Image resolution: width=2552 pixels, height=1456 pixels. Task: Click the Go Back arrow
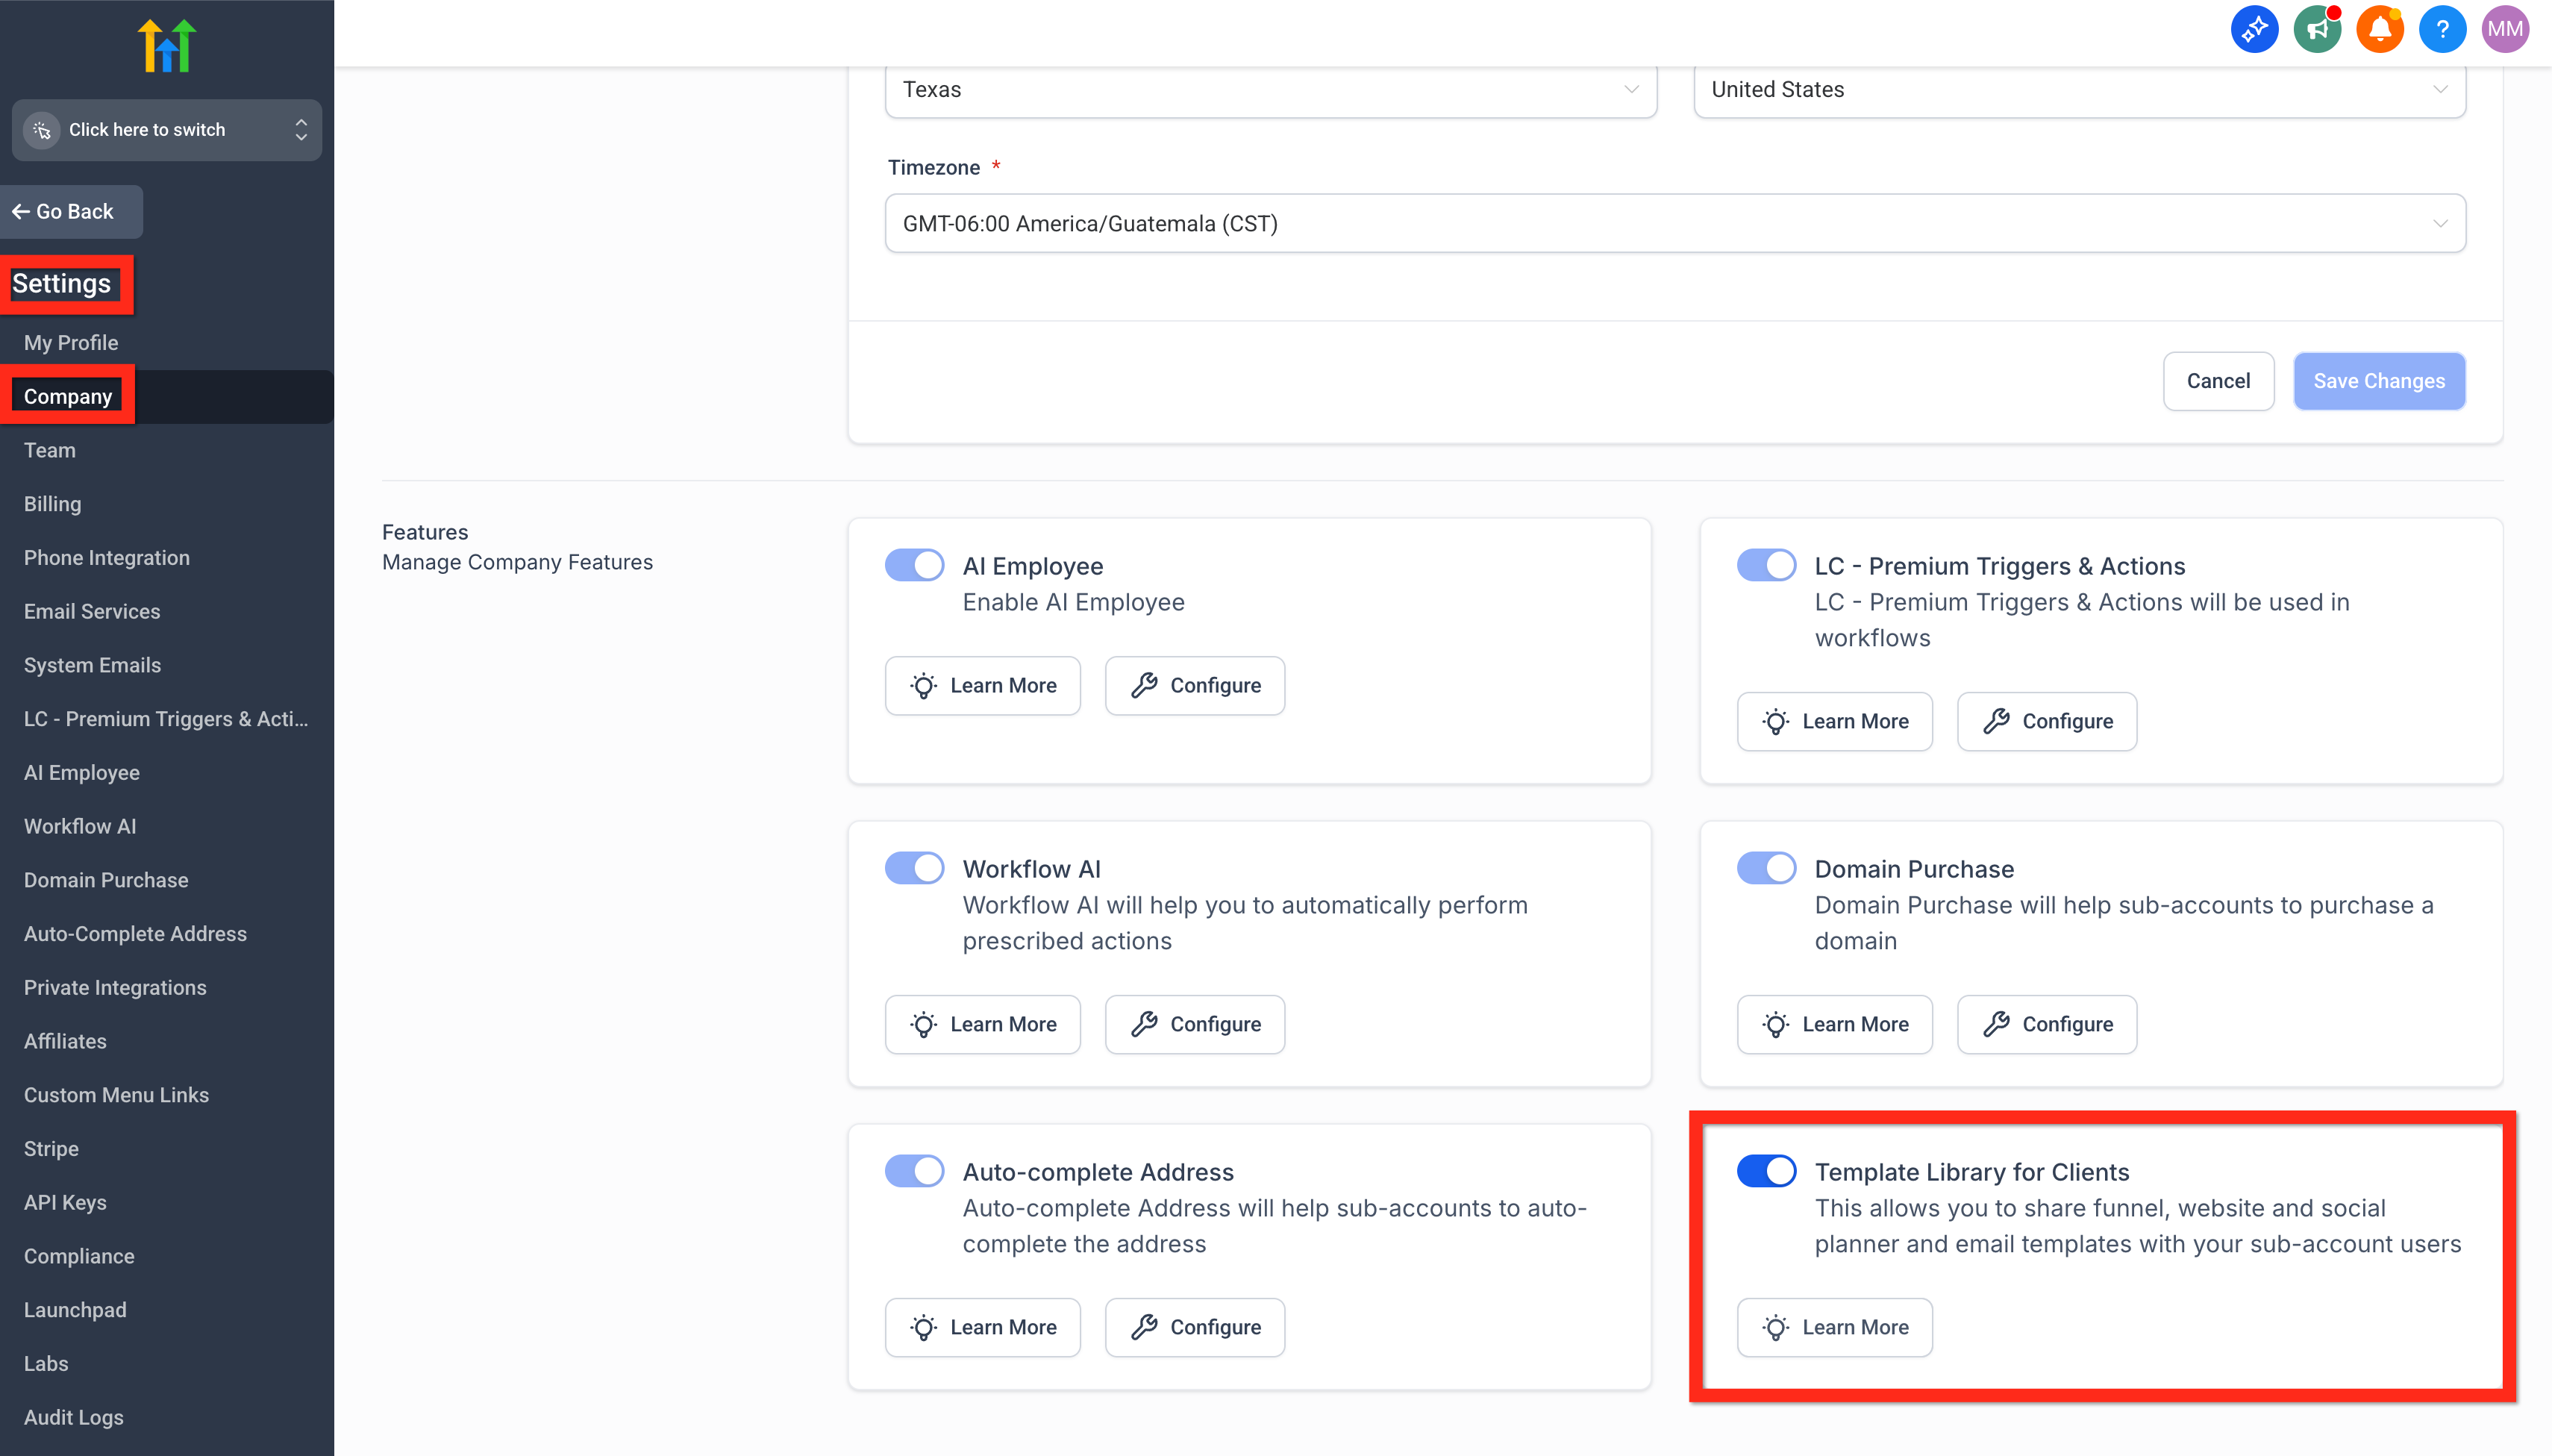coord(20,212)
